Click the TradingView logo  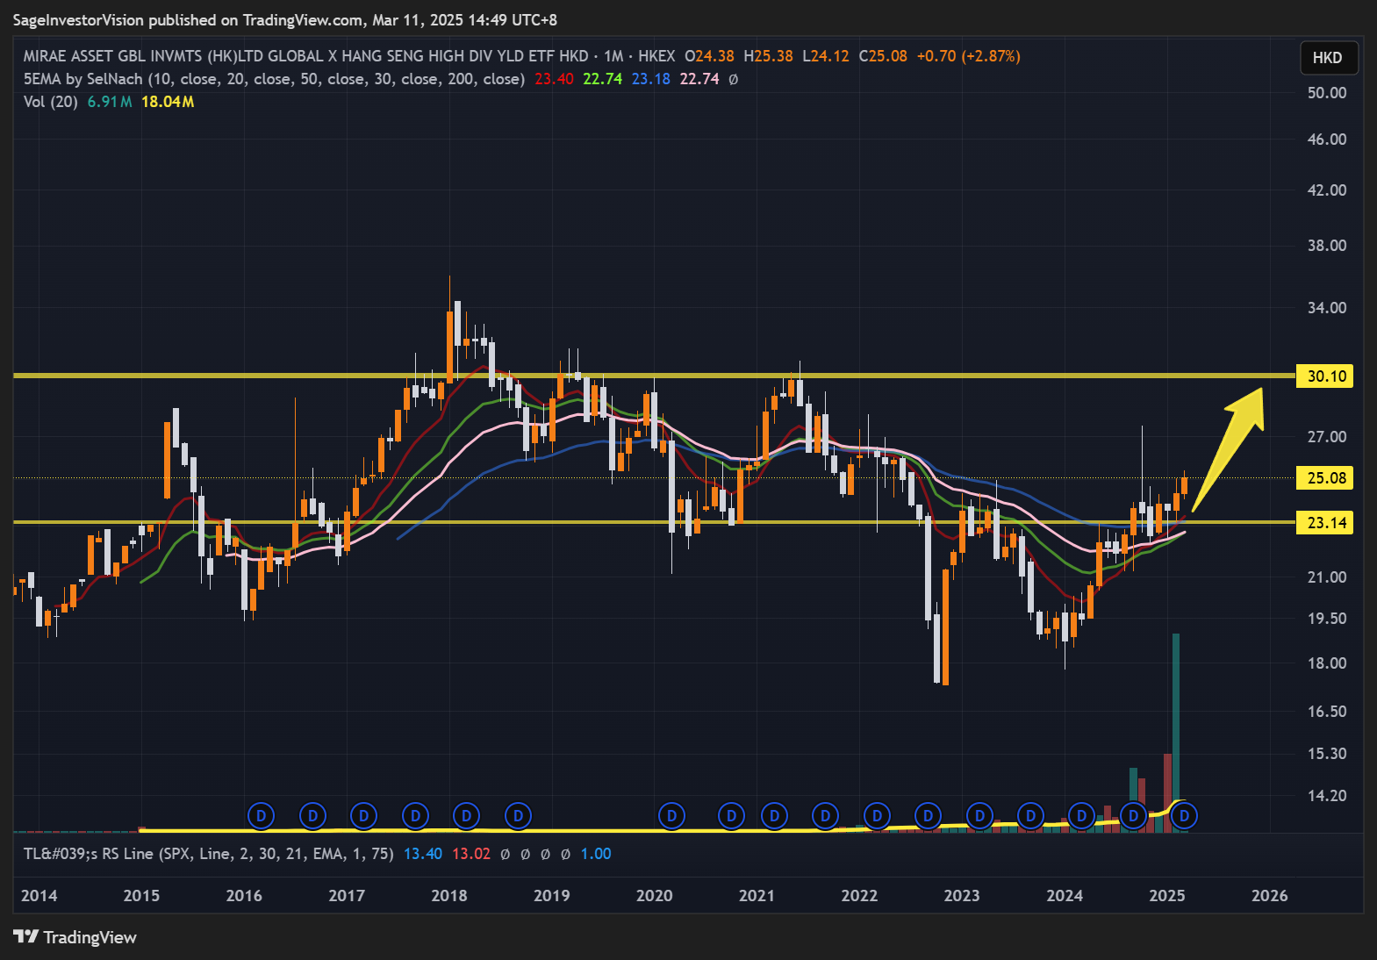75,937
